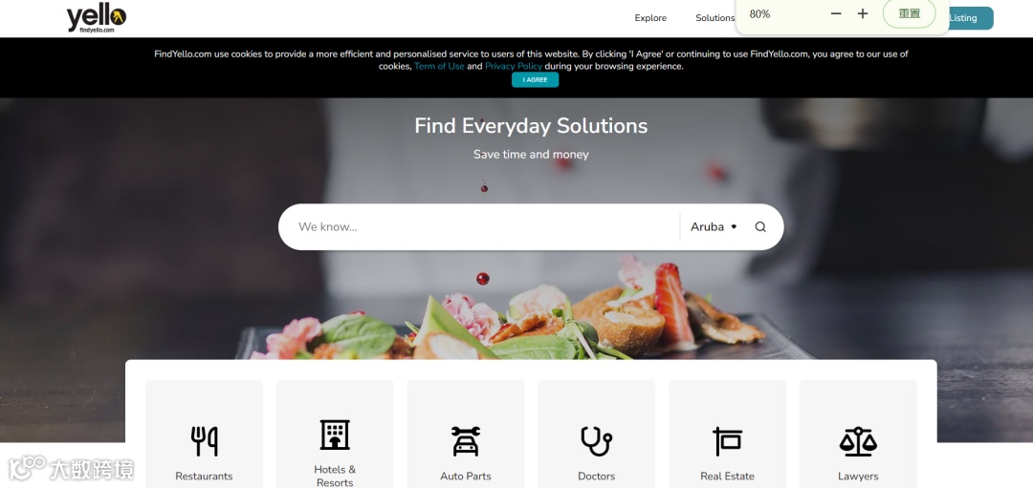Click the Listing button in header
This screenshot has width=1033, height=488.
click(x=968, y=18)
